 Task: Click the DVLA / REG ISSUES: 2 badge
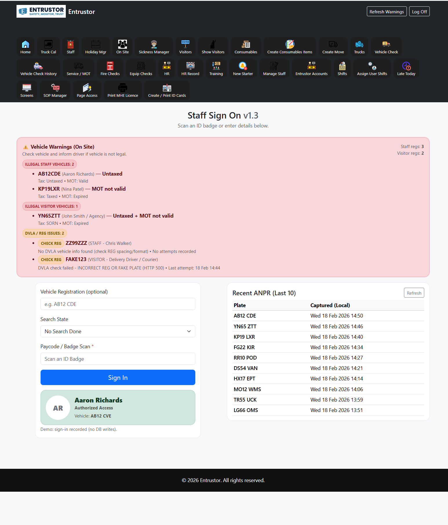pyautogui.click(x=45, y=233)
